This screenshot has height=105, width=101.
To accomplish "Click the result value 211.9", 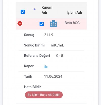I will tap(49, 35).
